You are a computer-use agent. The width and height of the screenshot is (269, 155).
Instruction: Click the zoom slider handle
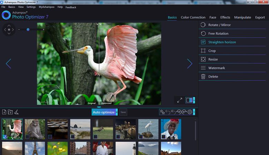28,30
